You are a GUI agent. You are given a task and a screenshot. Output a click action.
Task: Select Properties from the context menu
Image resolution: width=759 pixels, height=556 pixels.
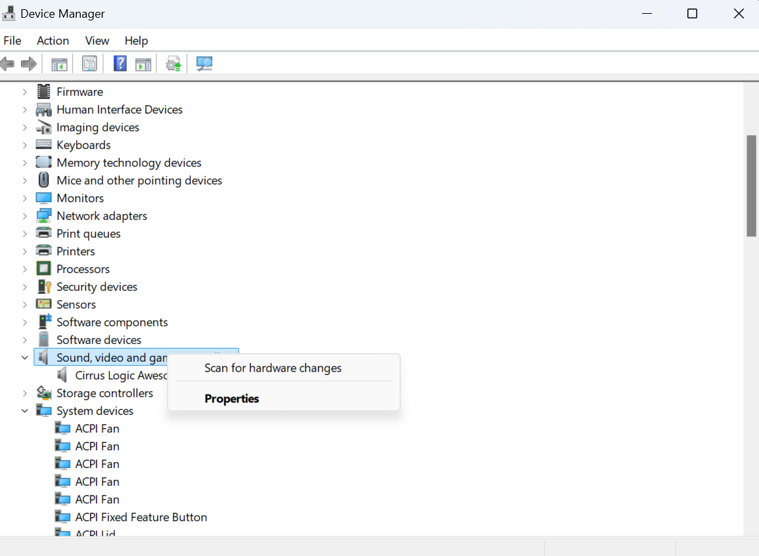click(231, 398)
